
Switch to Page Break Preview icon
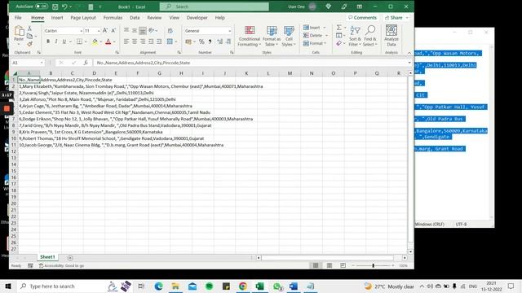tap(343, 265)
